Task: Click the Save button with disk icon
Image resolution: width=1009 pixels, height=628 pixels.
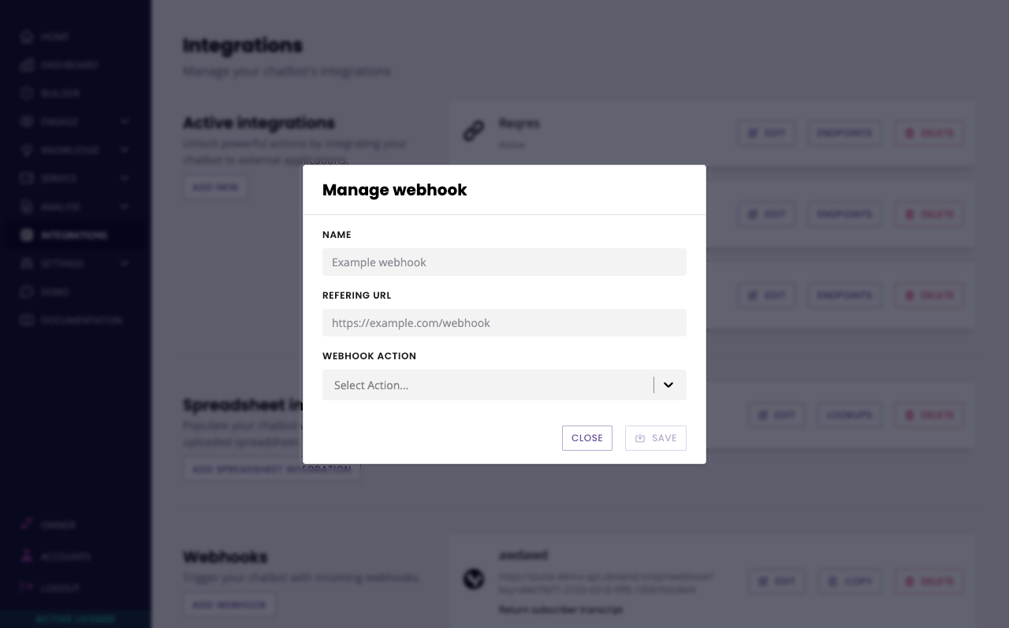Action: click(x=655, y=438)
